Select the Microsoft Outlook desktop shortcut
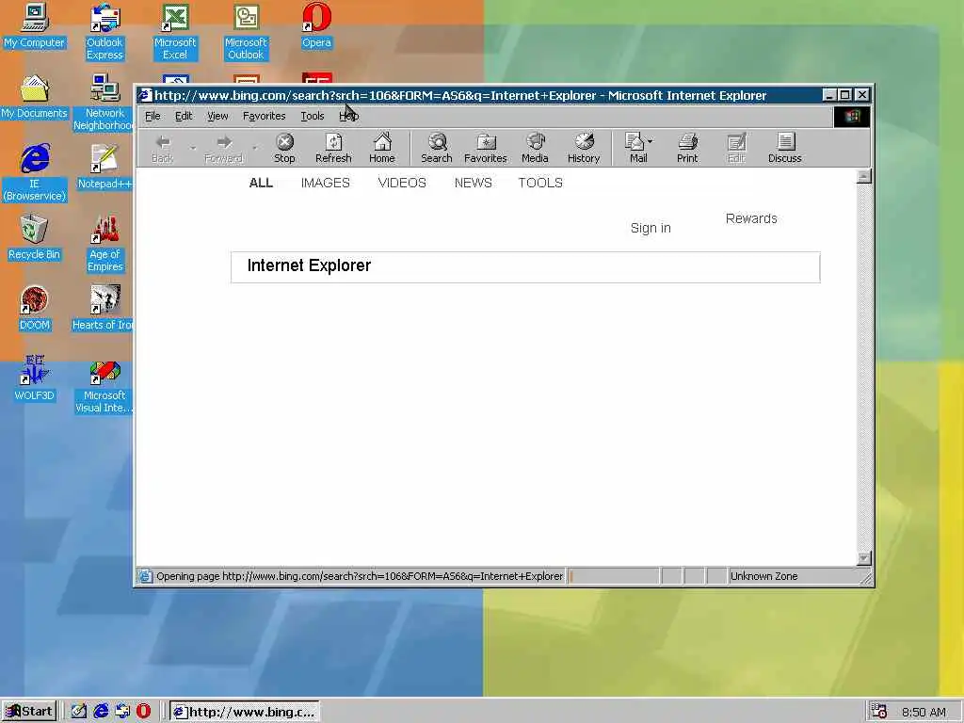 click(246, 32)
